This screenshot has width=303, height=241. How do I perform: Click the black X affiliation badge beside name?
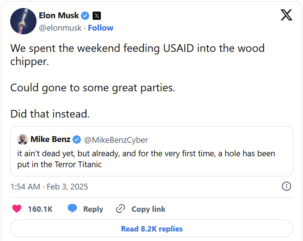97,16
